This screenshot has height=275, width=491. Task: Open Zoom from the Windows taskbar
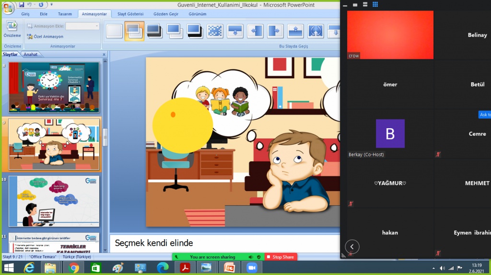point(251,268)
